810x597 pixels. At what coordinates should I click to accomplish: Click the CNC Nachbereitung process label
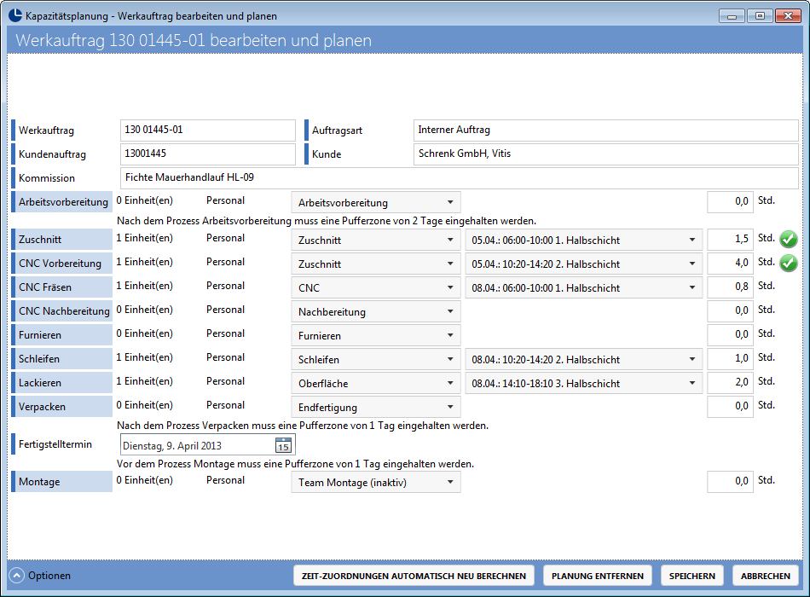coord(62,310)
